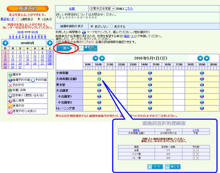Select calendar date 7
Image resolution: width=220 pixels, height=173 pixels.
point(50,52)
